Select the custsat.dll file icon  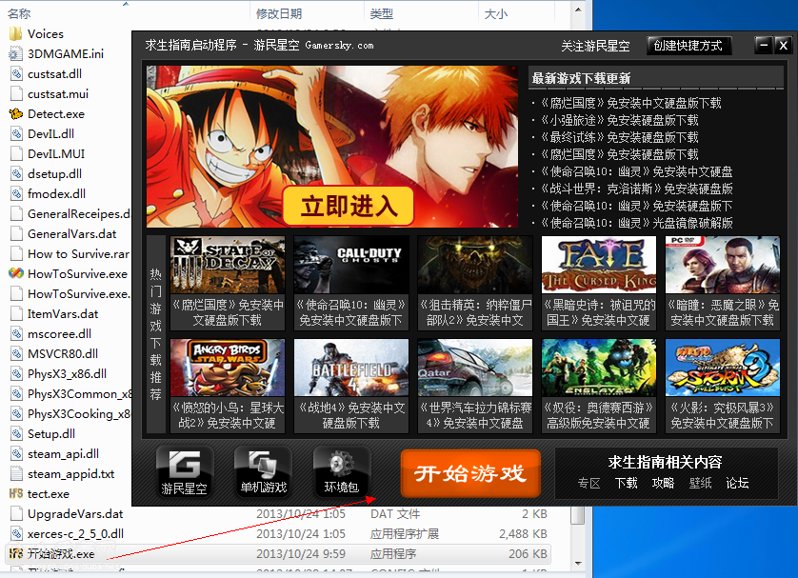point(16,73)
